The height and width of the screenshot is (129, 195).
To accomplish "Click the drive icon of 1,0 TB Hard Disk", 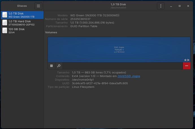I will tap(5, 23).
